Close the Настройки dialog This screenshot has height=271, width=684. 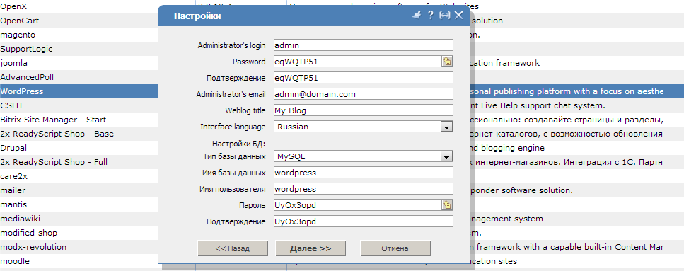point(458,16)
